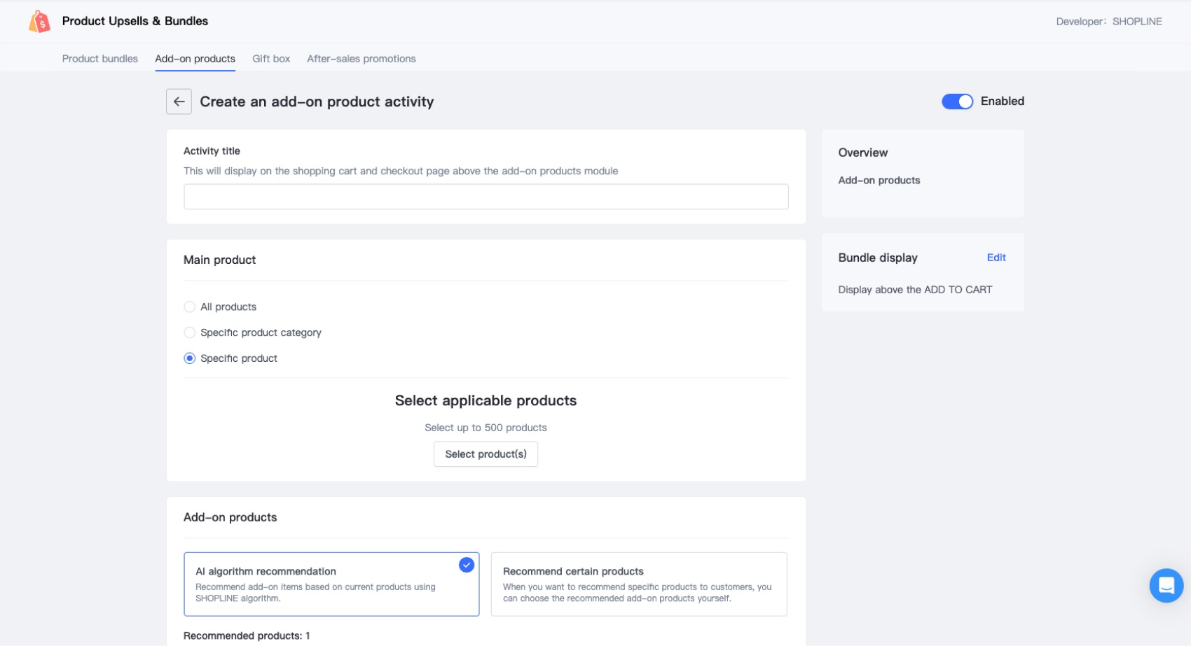
Task: Click the Product Upsells & Bundles app logo
Action: pyautogui.click(x=39, y=22)
